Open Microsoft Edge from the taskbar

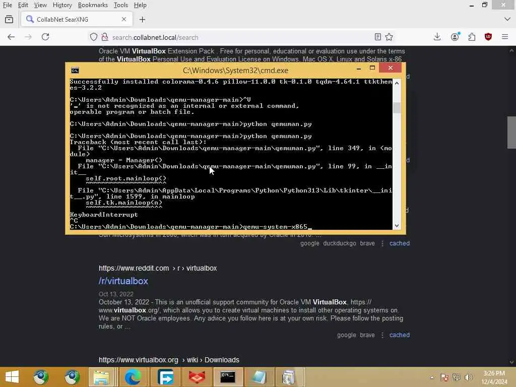pyautogui.click(x=133, y=377)
